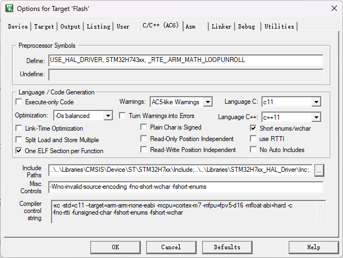Open the Language C dropdown
Image resolution: width=343 pixels, height=258 pixels.
click(x=316, y=102)
